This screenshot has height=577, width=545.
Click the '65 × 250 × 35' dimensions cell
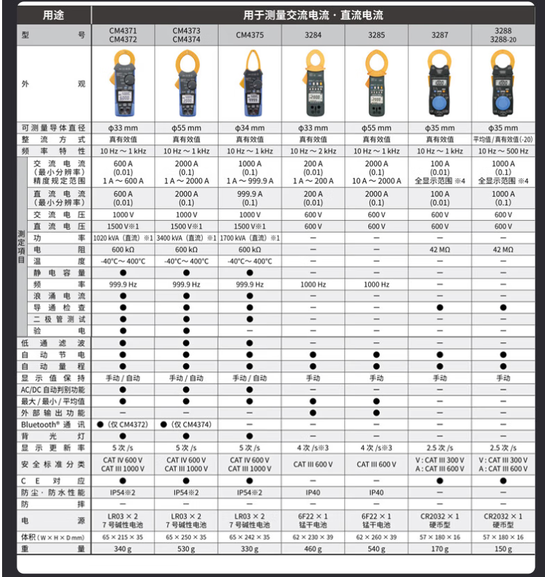(187, 537)
